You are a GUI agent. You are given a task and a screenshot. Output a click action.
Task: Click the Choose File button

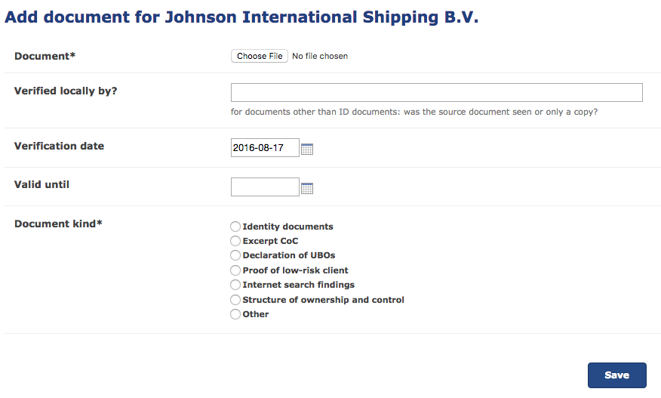[x=260, y=56]
